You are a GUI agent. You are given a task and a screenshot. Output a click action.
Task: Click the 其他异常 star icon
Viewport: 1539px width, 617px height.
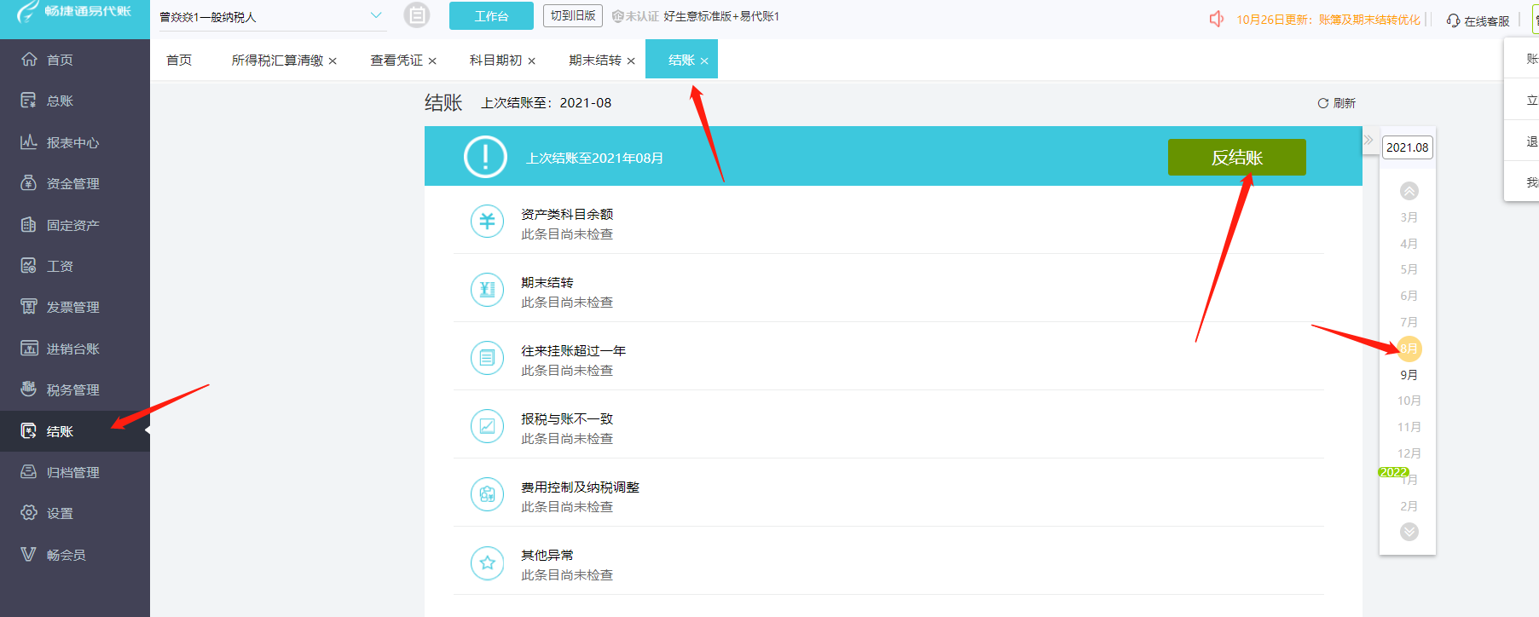pyautogui.click(x=487, y=562)
